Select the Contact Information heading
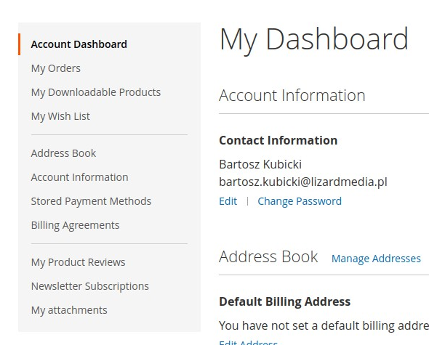 pos(278,140)
